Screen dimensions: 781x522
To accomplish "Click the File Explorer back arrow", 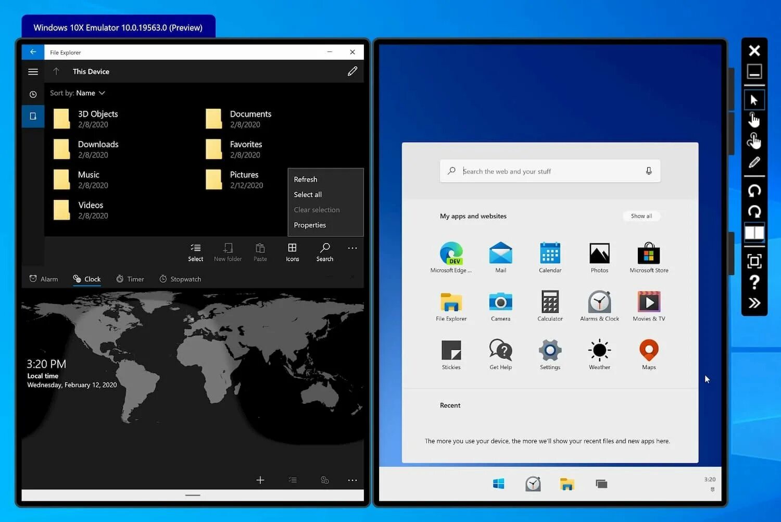I will (x=33, y=52).
